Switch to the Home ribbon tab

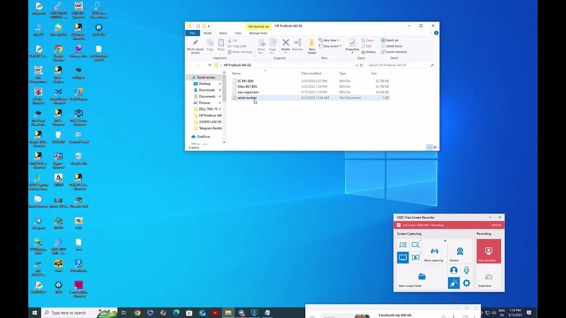click(x=207, y=33)
